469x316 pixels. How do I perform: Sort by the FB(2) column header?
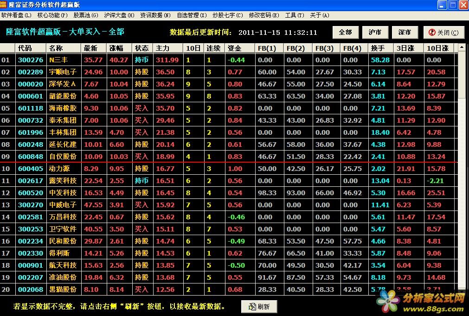[298, 48]
